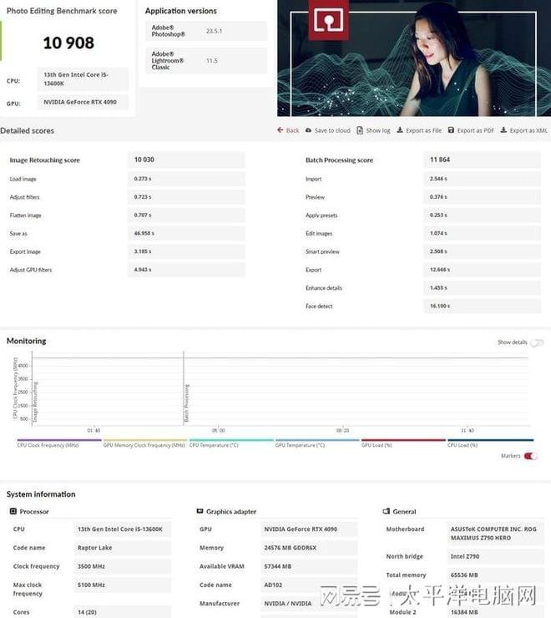551x618 pixels.
Task: Click the Photo Editing Benchmark score value
Action: click(68, 43)
